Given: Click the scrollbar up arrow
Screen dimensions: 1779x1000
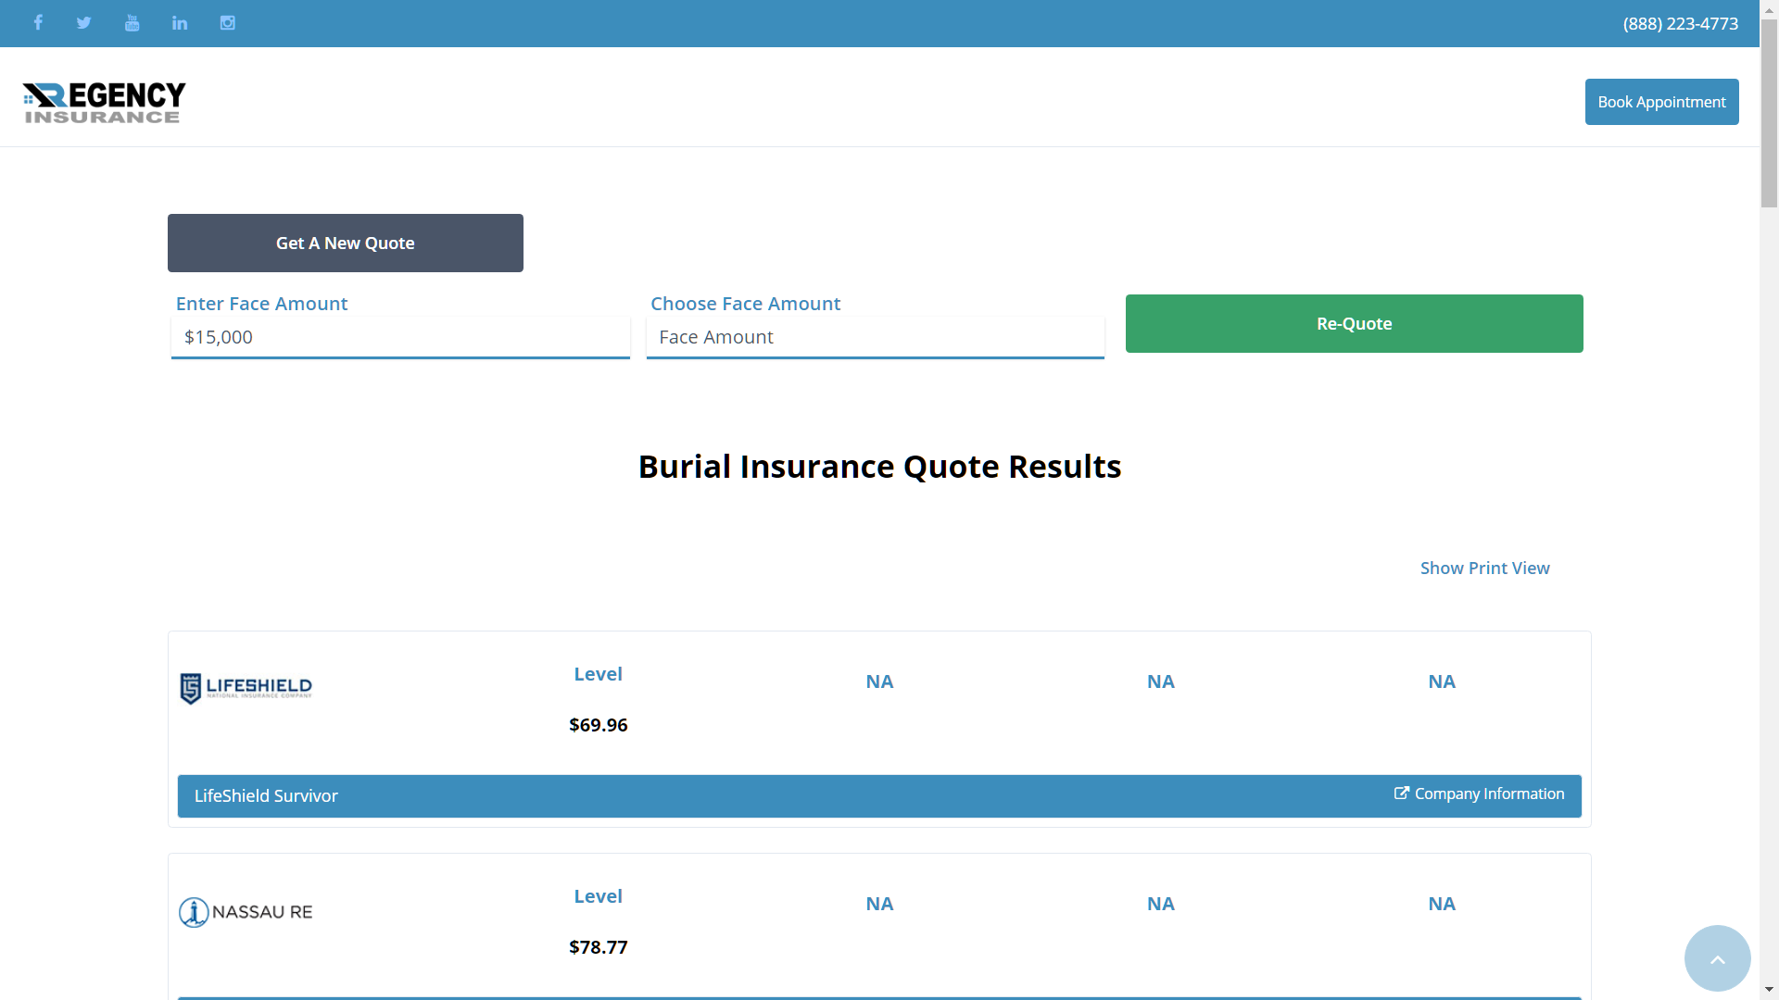Looking at the screenshot, I should 1769,8.
